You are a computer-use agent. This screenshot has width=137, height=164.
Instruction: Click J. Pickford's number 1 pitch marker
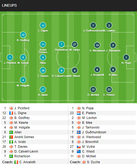(x=10, y=57)
